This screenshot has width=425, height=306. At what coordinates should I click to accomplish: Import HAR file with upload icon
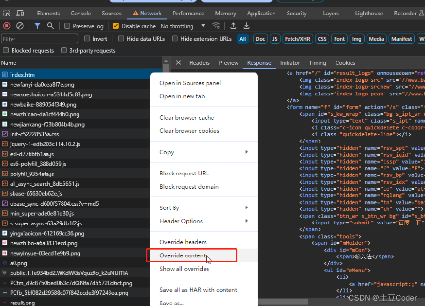pos(233,26)
